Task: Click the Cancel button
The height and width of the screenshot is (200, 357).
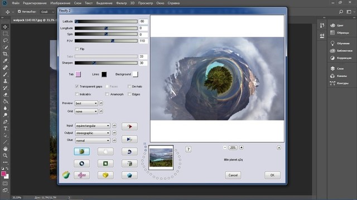Action: pos(233,175)
